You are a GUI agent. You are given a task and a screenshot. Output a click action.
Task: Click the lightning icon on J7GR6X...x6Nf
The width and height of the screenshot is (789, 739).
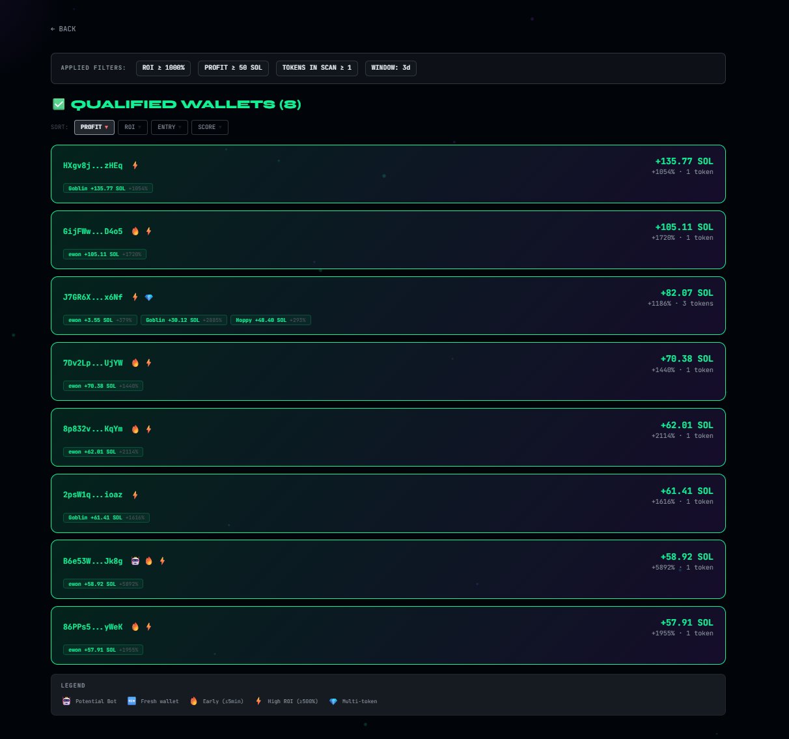click(x=135, y=297)
